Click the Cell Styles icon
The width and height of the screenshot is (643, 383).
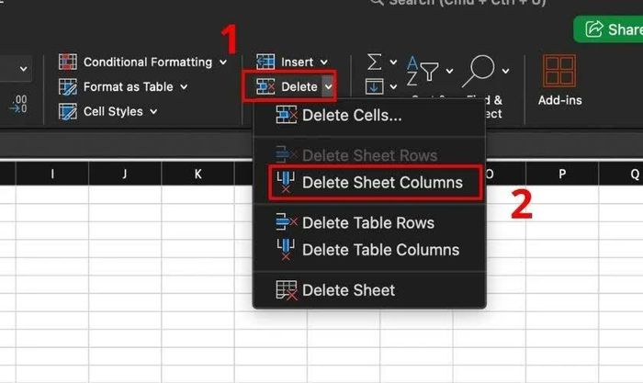[68, 111]
